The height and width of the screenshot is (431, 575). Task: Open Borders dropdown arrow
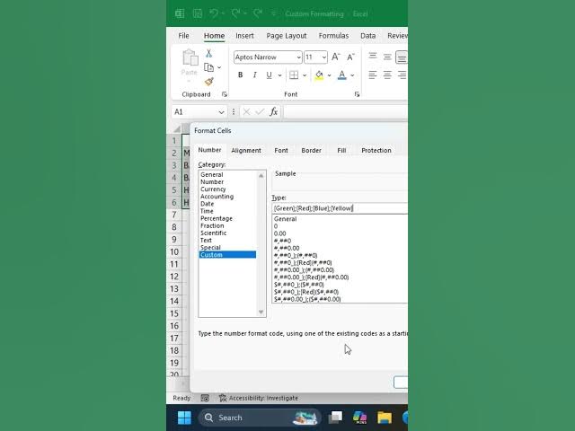305,75
